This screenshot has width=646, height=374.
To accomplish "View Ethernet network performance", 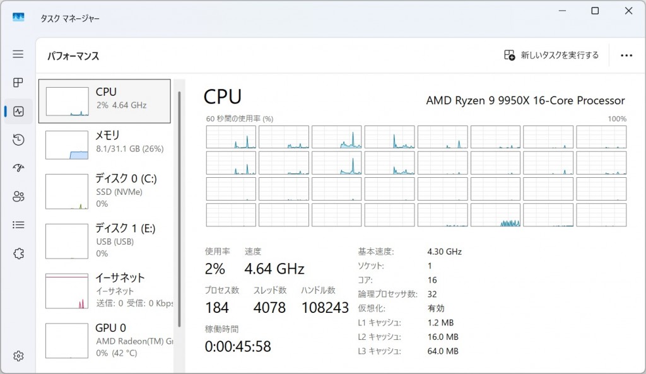I will point(105,290).
